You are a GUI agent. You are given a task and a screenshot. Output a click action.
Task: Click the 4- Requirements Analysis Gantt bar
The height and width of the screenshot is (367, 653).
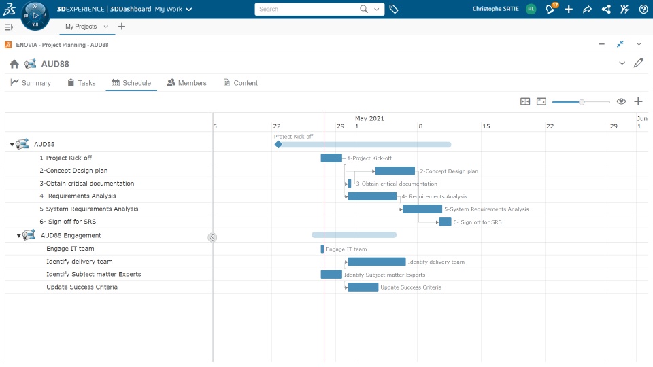click(x=372, y=196)
